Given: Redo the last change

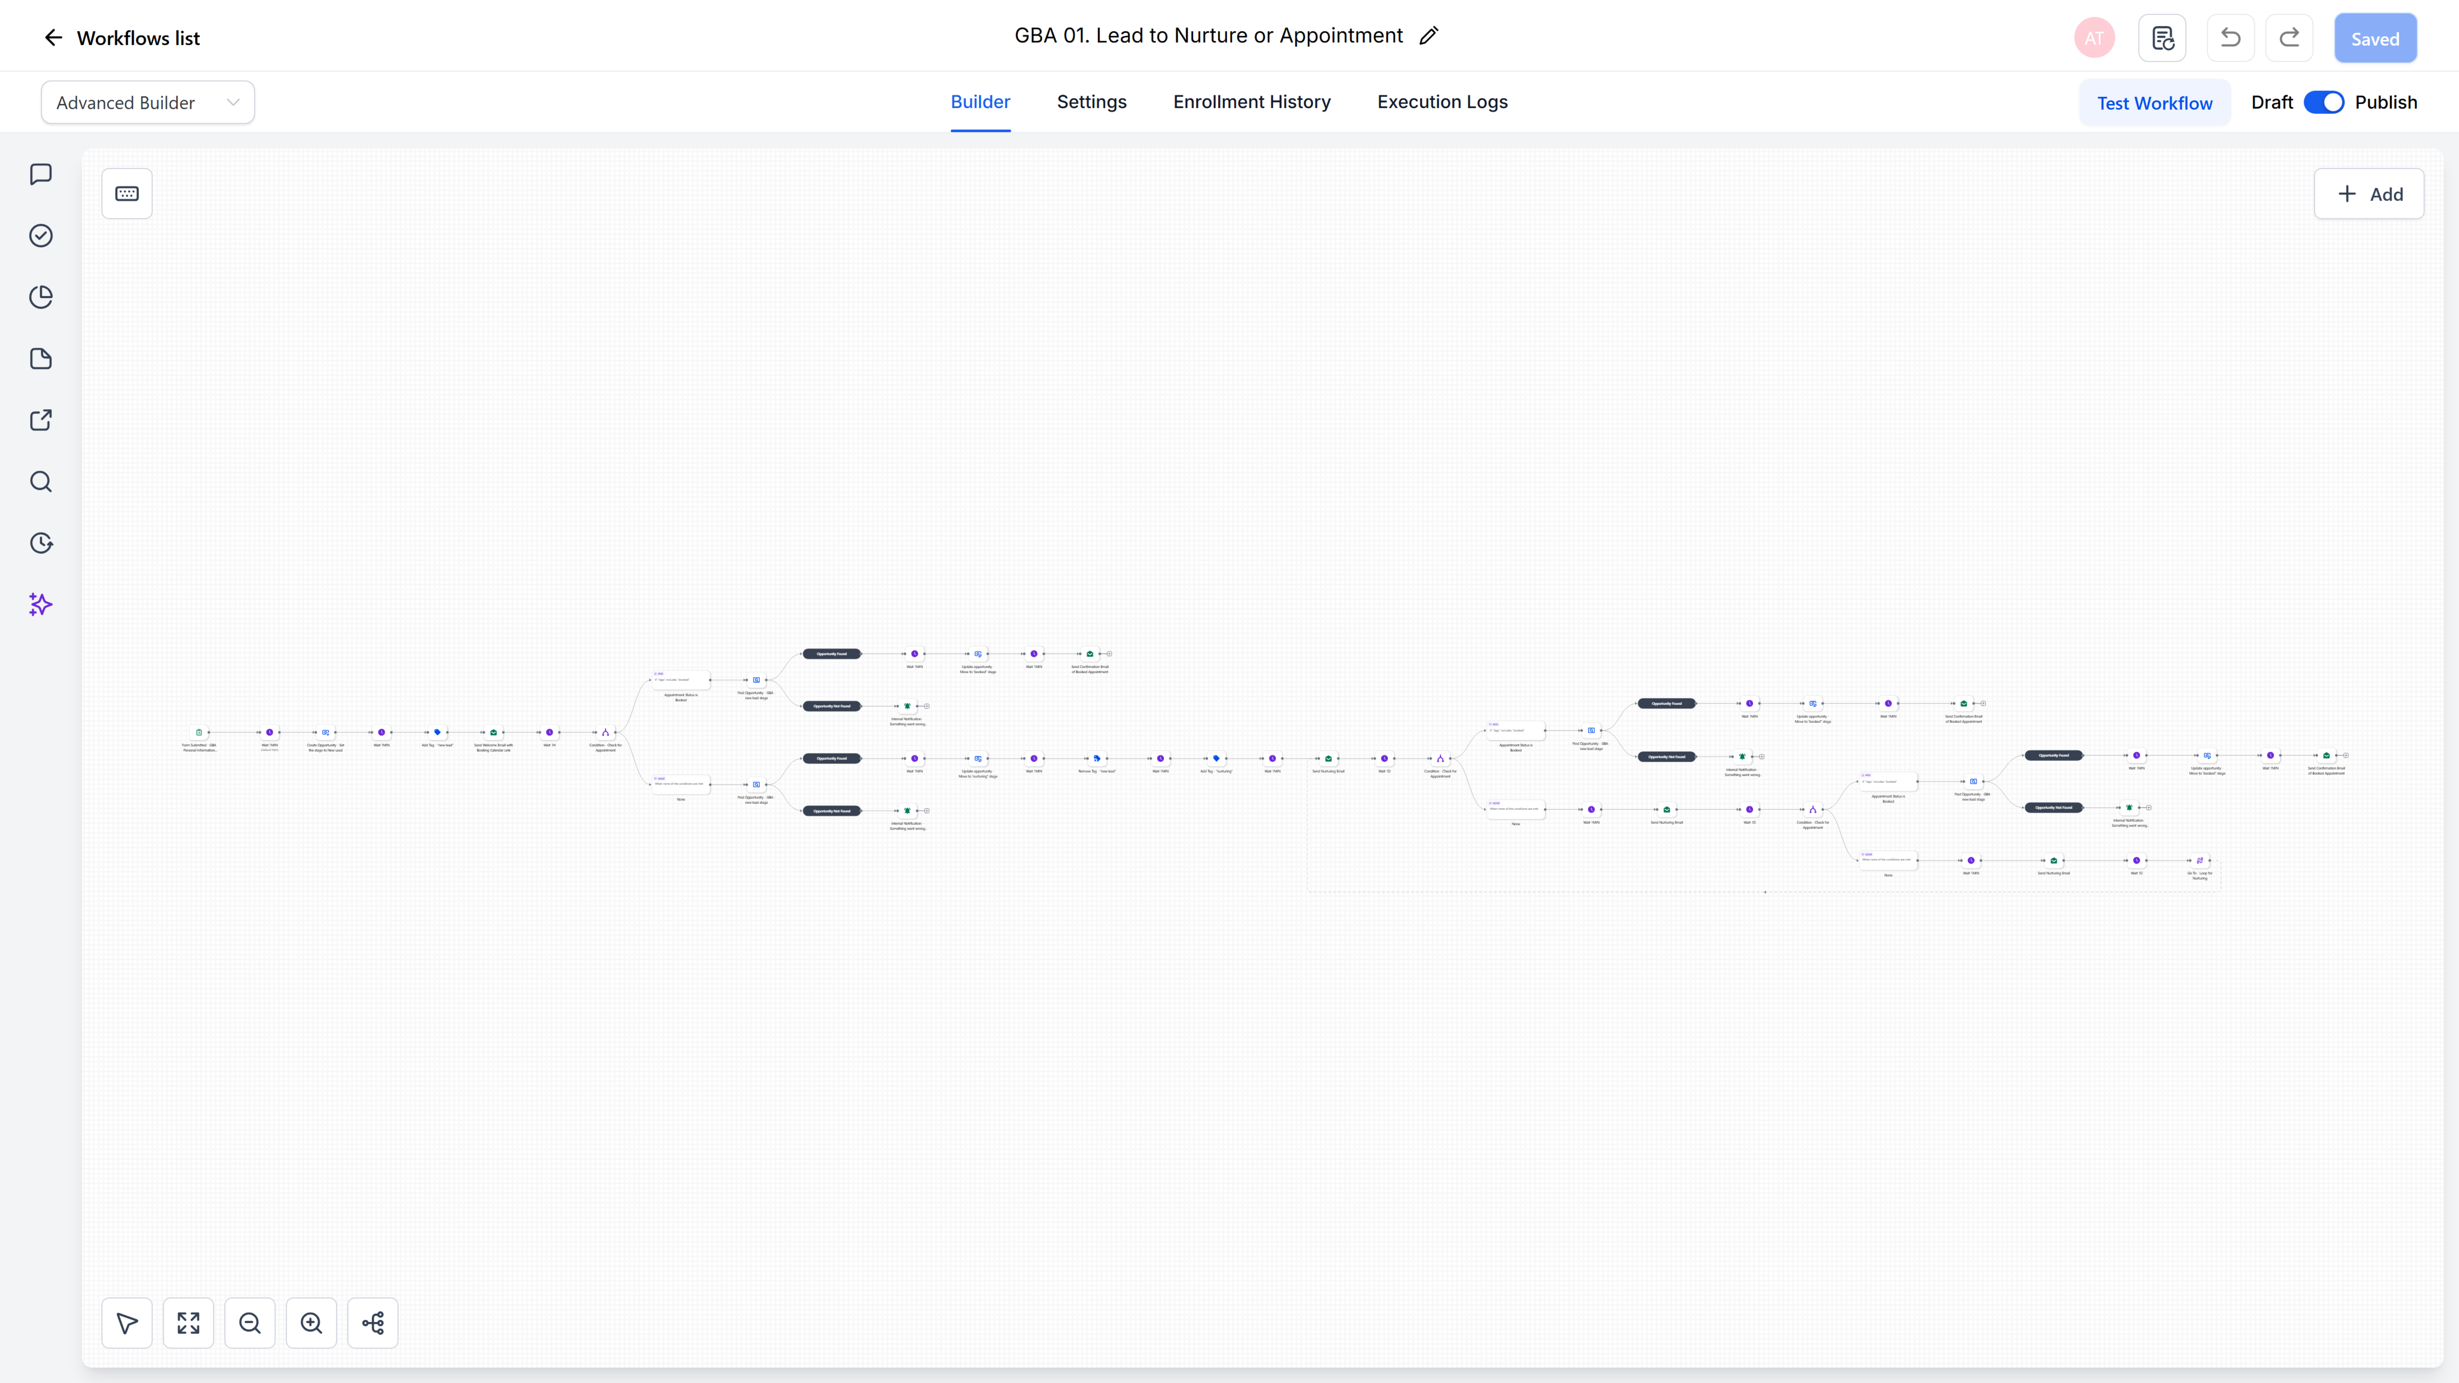Looking at the screenshot, I should click(2289, 38).
